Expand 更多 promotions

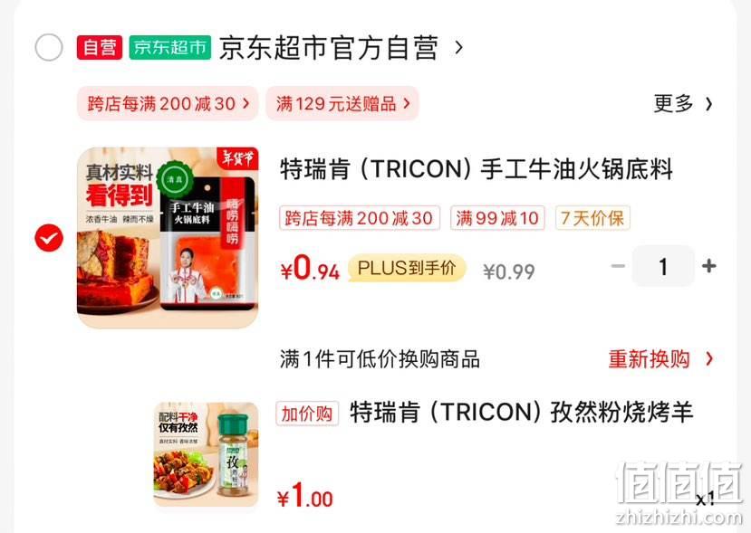[683, 103]
